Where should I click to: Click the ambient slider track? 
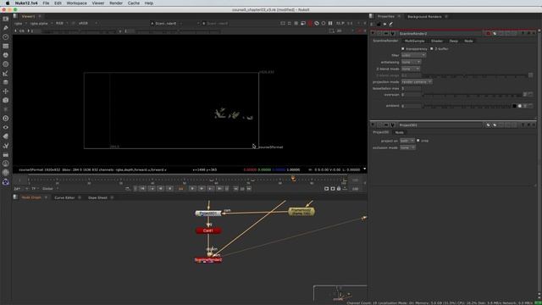click(x=467, y=106)
